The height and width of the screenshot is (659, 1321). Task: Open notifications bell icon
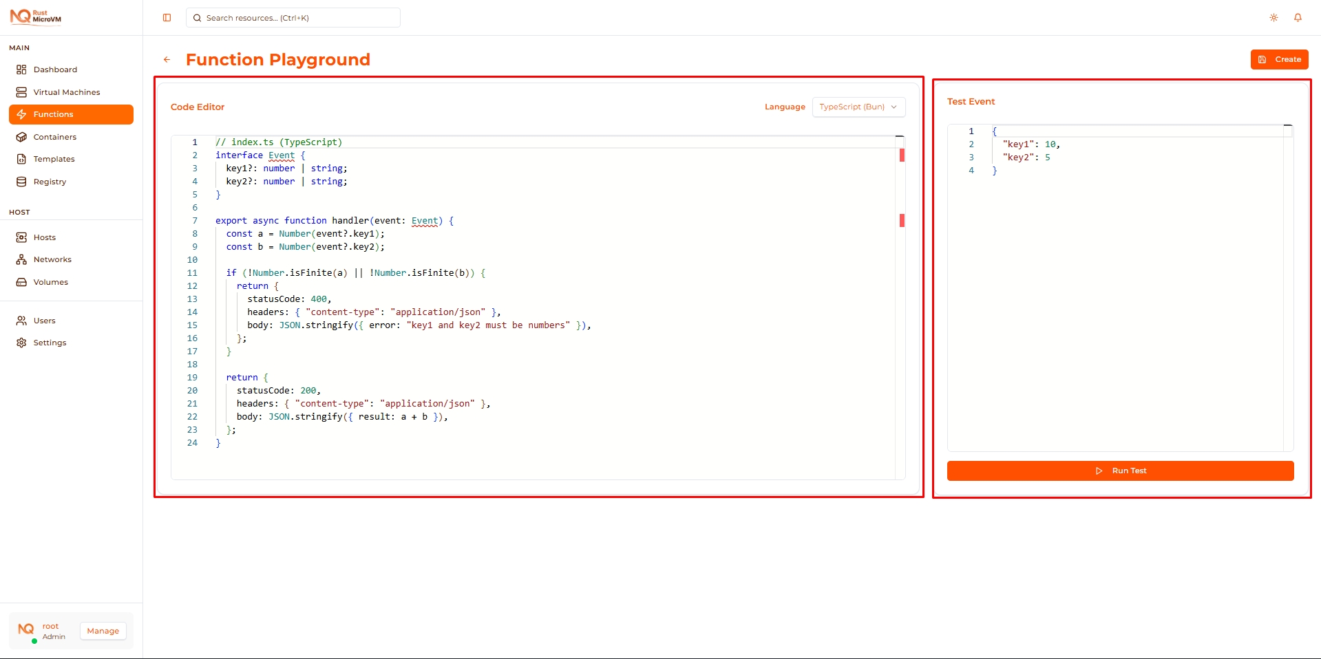(1298, 18)
